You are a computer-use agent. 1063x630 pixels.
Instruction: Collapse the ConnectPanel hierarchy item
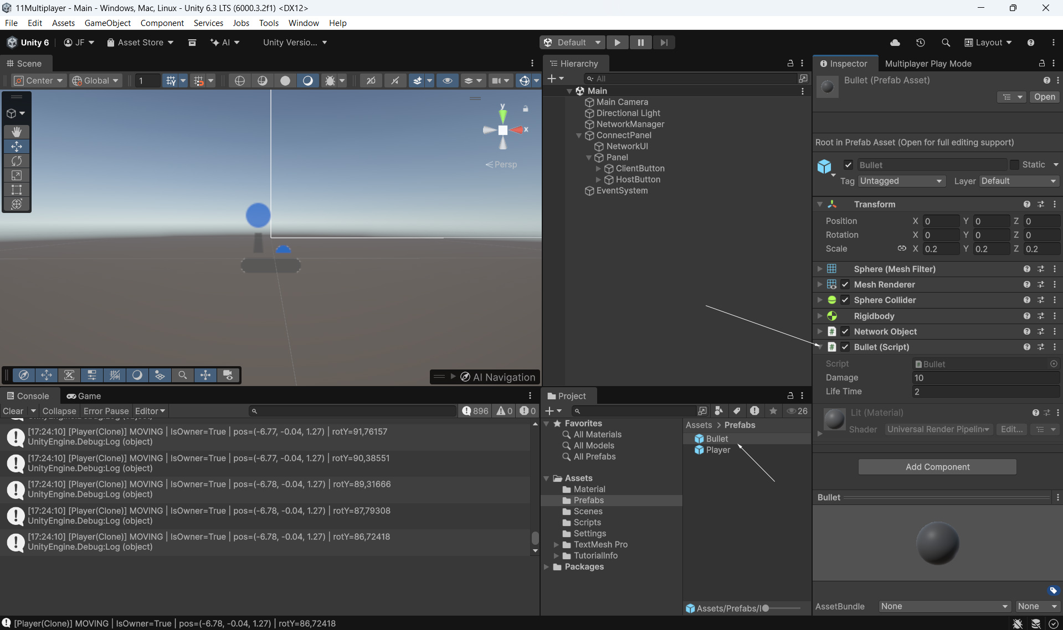pos(579,136)
